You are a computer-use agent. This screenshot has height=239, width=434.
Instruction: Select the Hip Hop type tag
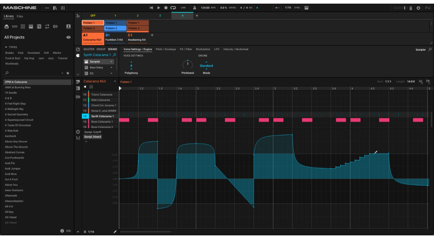(x=29, y=58)
